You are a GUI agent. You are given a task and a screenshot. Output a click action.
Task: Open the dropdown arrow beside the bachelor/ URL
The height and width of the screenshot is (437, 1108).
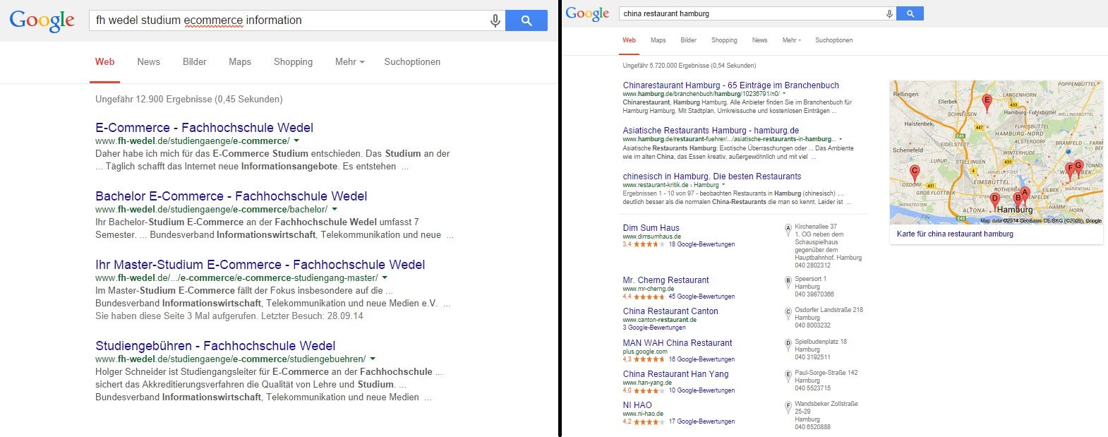335,209
